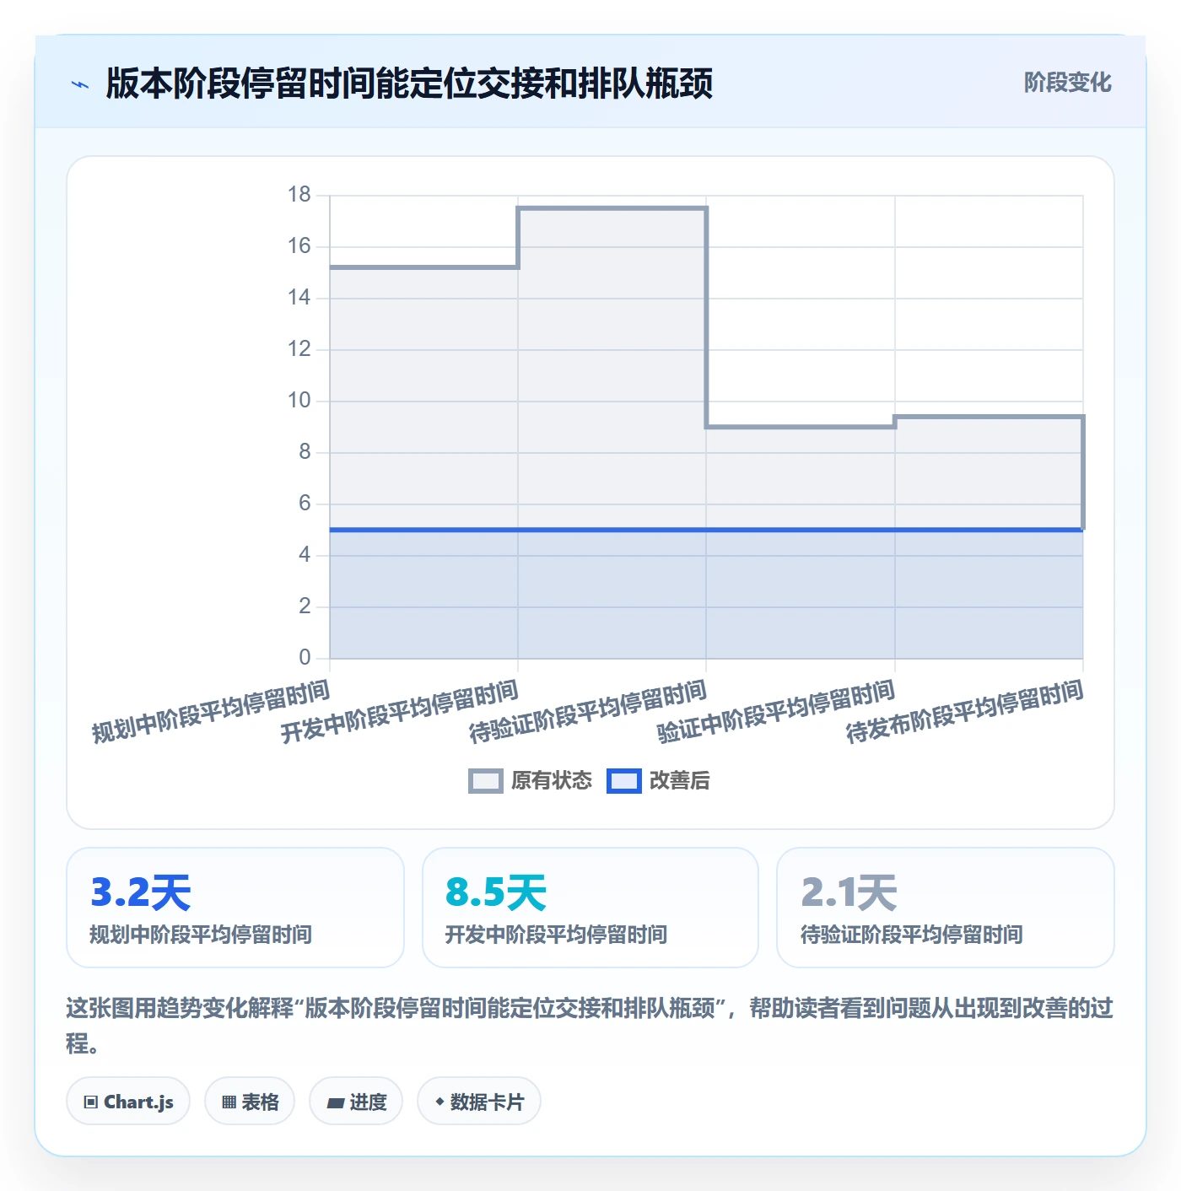1181x1191 pixels.
Task: Select the 表格 tag chip
Action: (250, 1102)
